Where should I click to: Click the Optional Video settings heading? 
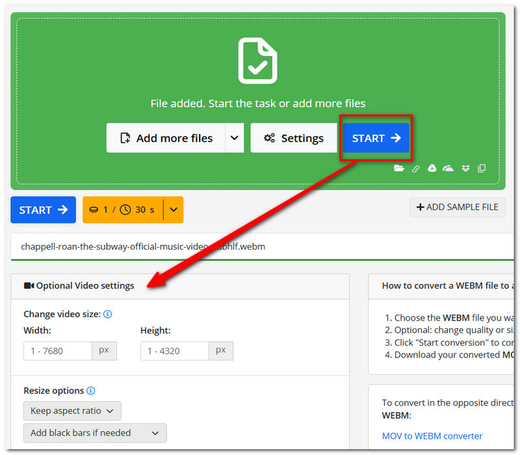79,285
